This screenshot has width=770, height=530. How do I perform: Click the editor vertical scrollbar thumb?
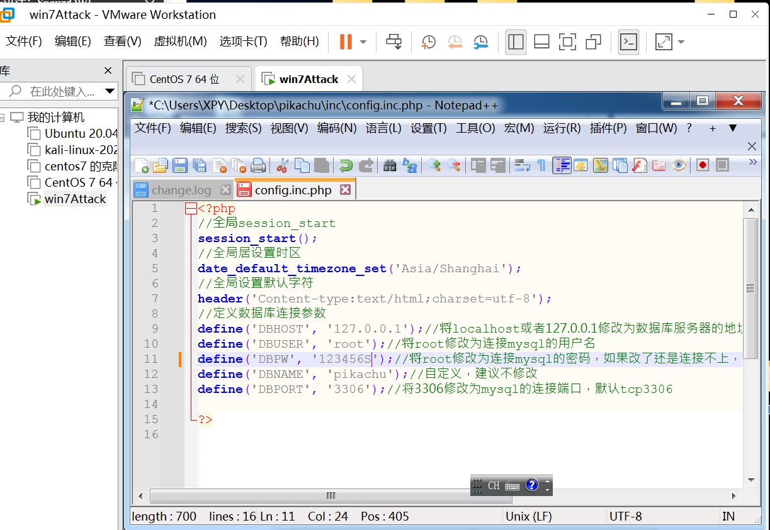pyautogui.click(x=750, y=289)
